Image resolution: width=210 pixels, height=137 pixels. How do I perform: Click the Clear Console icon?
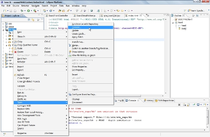[184, 105]
